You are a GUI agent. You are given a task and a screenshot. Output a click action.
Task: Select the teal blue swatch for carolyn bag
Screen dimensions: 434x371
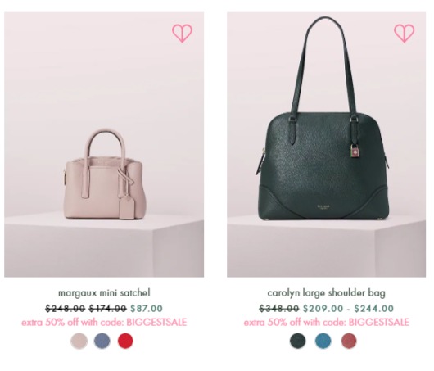tap(323, 341)
